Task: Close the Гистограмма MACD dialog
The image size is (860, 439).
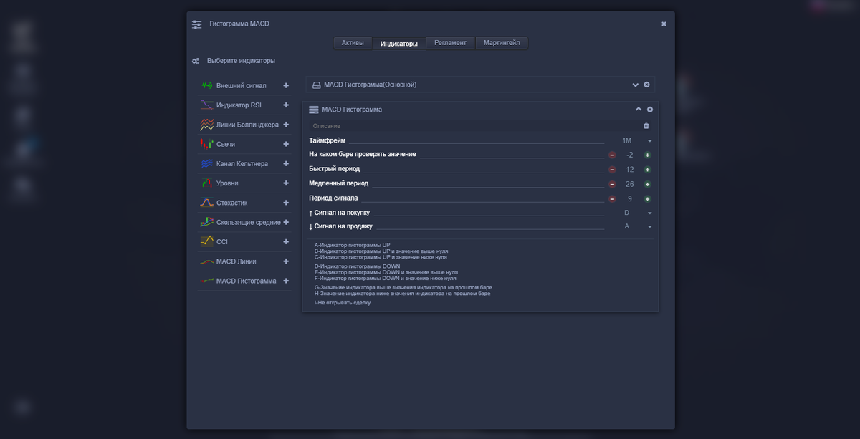Action: (664, 24)
